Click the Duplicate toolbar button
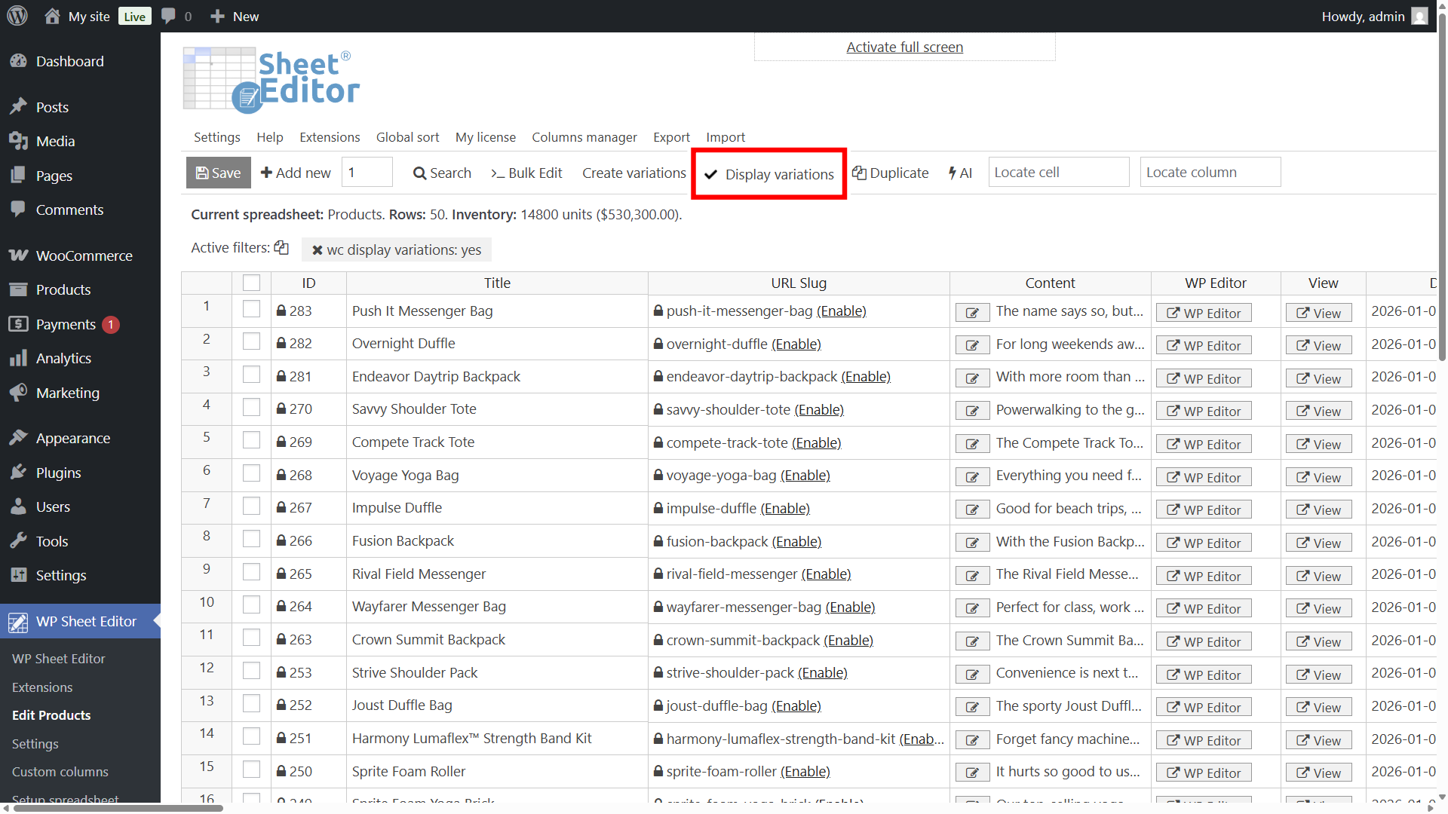This screenshot has width=1448, height=814. coord(891,173)
